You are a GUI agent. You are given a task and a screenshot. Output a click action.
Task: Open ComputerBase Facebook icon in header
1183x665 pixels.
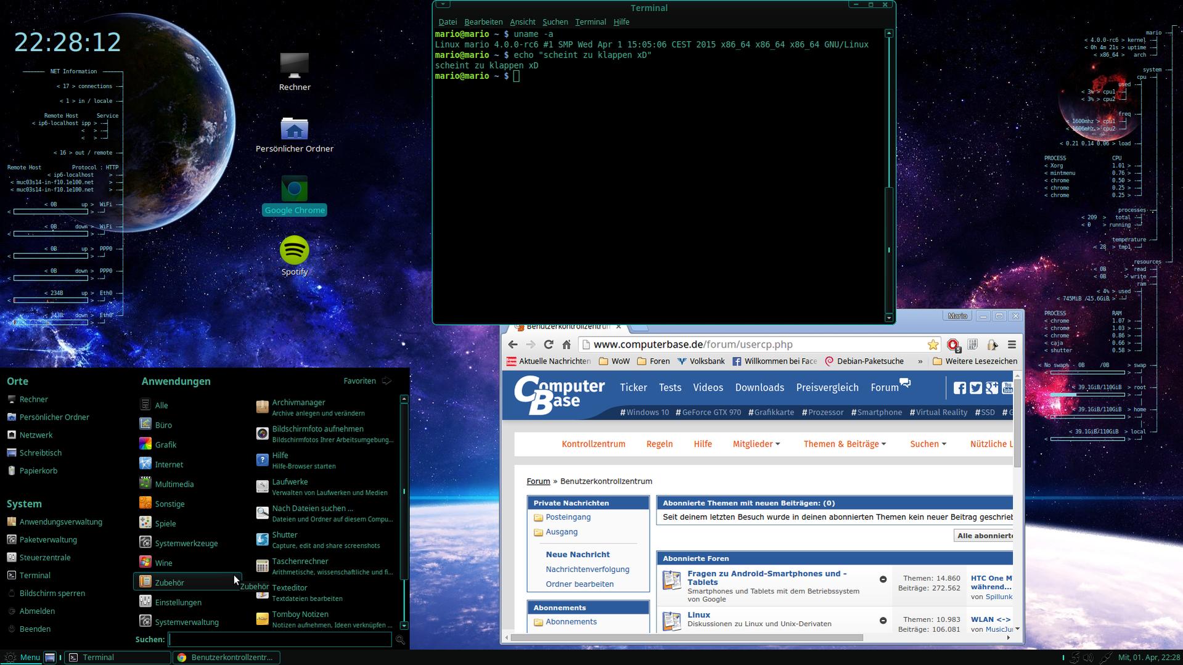pyautogui.click(x=960, y=388)
